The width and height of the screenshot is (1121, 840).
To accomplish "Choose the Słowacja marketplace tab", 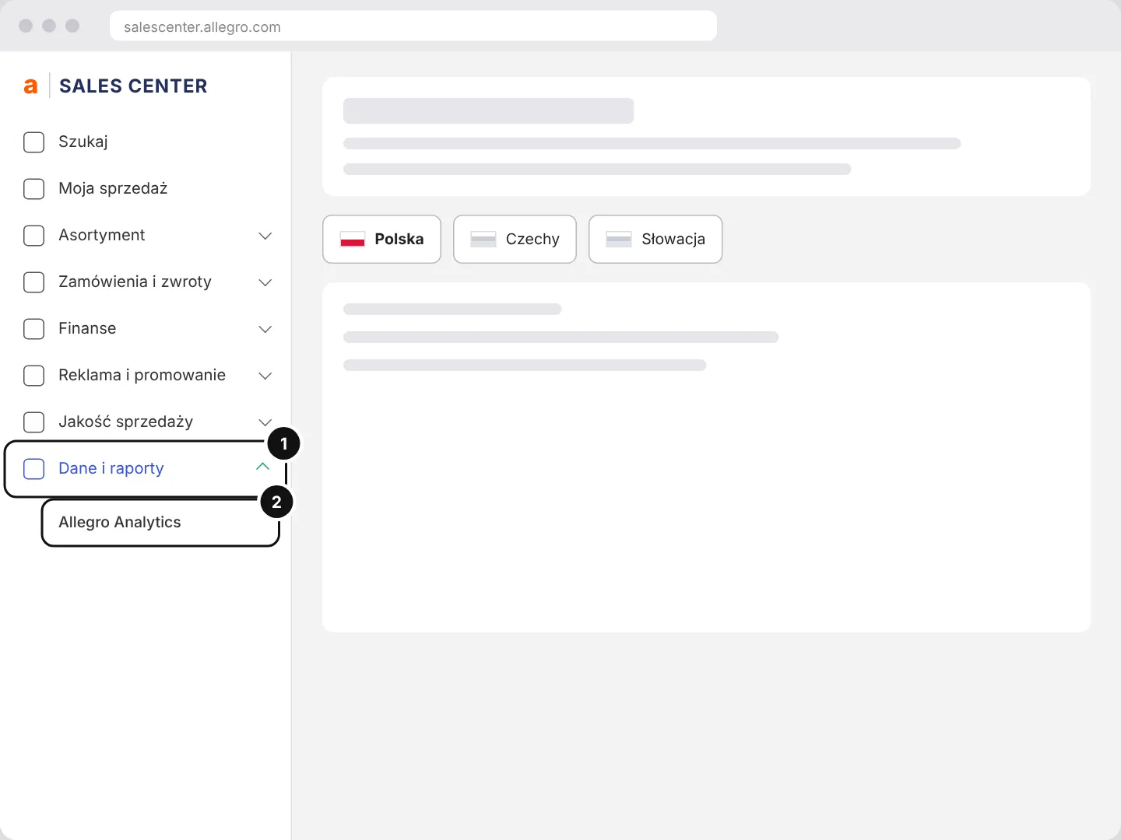I will pos(655,239).
